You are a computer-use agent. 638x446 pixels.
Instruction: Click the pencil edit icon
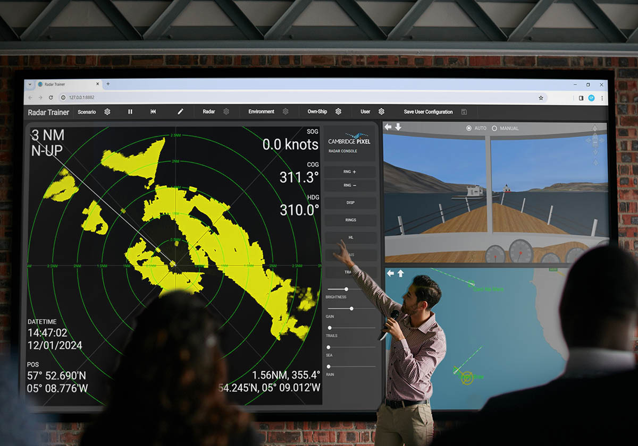180,111
